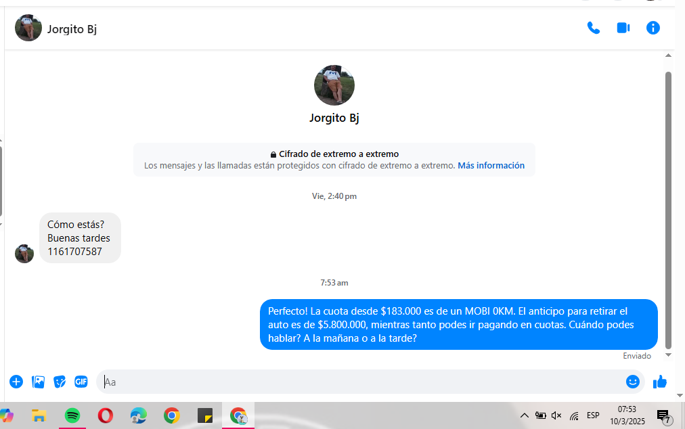Click the large centered profile picture
Screen dimensions: 685x429
pos(334,85)
